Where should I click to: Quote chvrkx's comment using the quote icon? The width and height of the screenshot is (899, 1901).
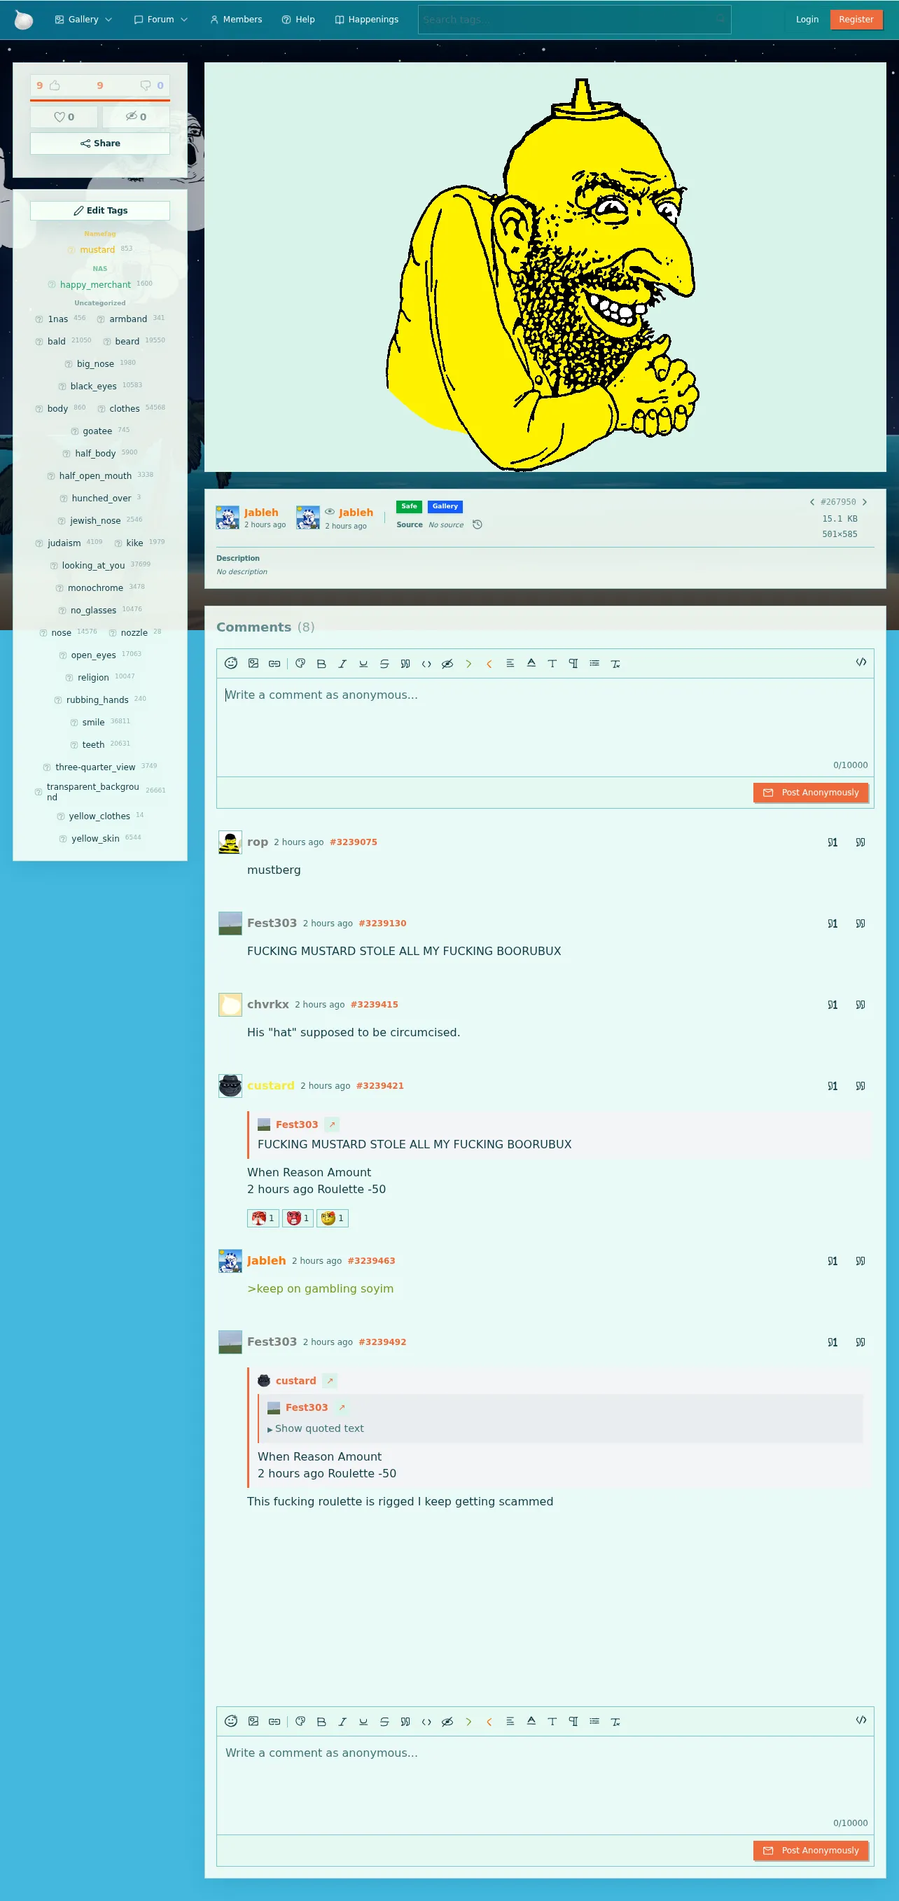click(860, 1004)
